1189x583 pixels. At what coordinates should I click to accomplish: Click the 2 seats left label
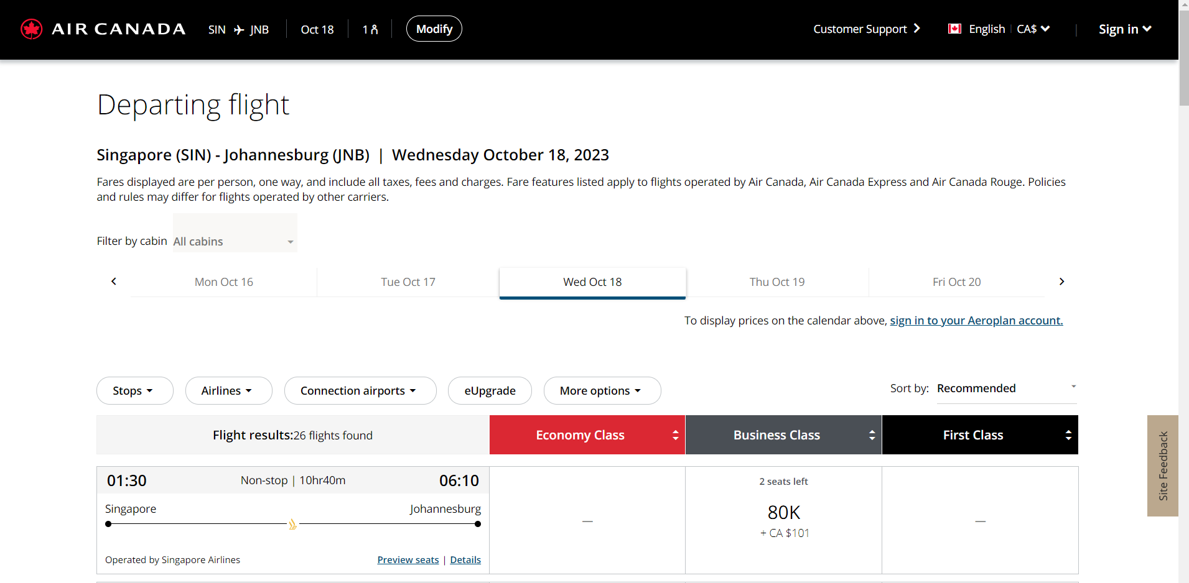coord(783,482)
